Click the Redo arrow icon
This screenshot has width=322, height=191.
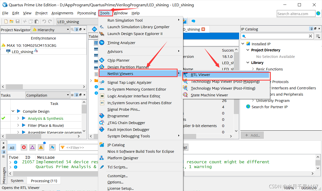[x=50, y=22]
